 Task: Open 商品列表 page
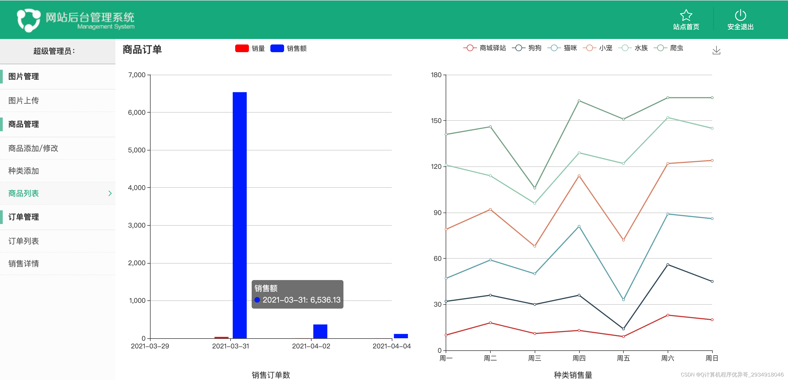(57, 193)
